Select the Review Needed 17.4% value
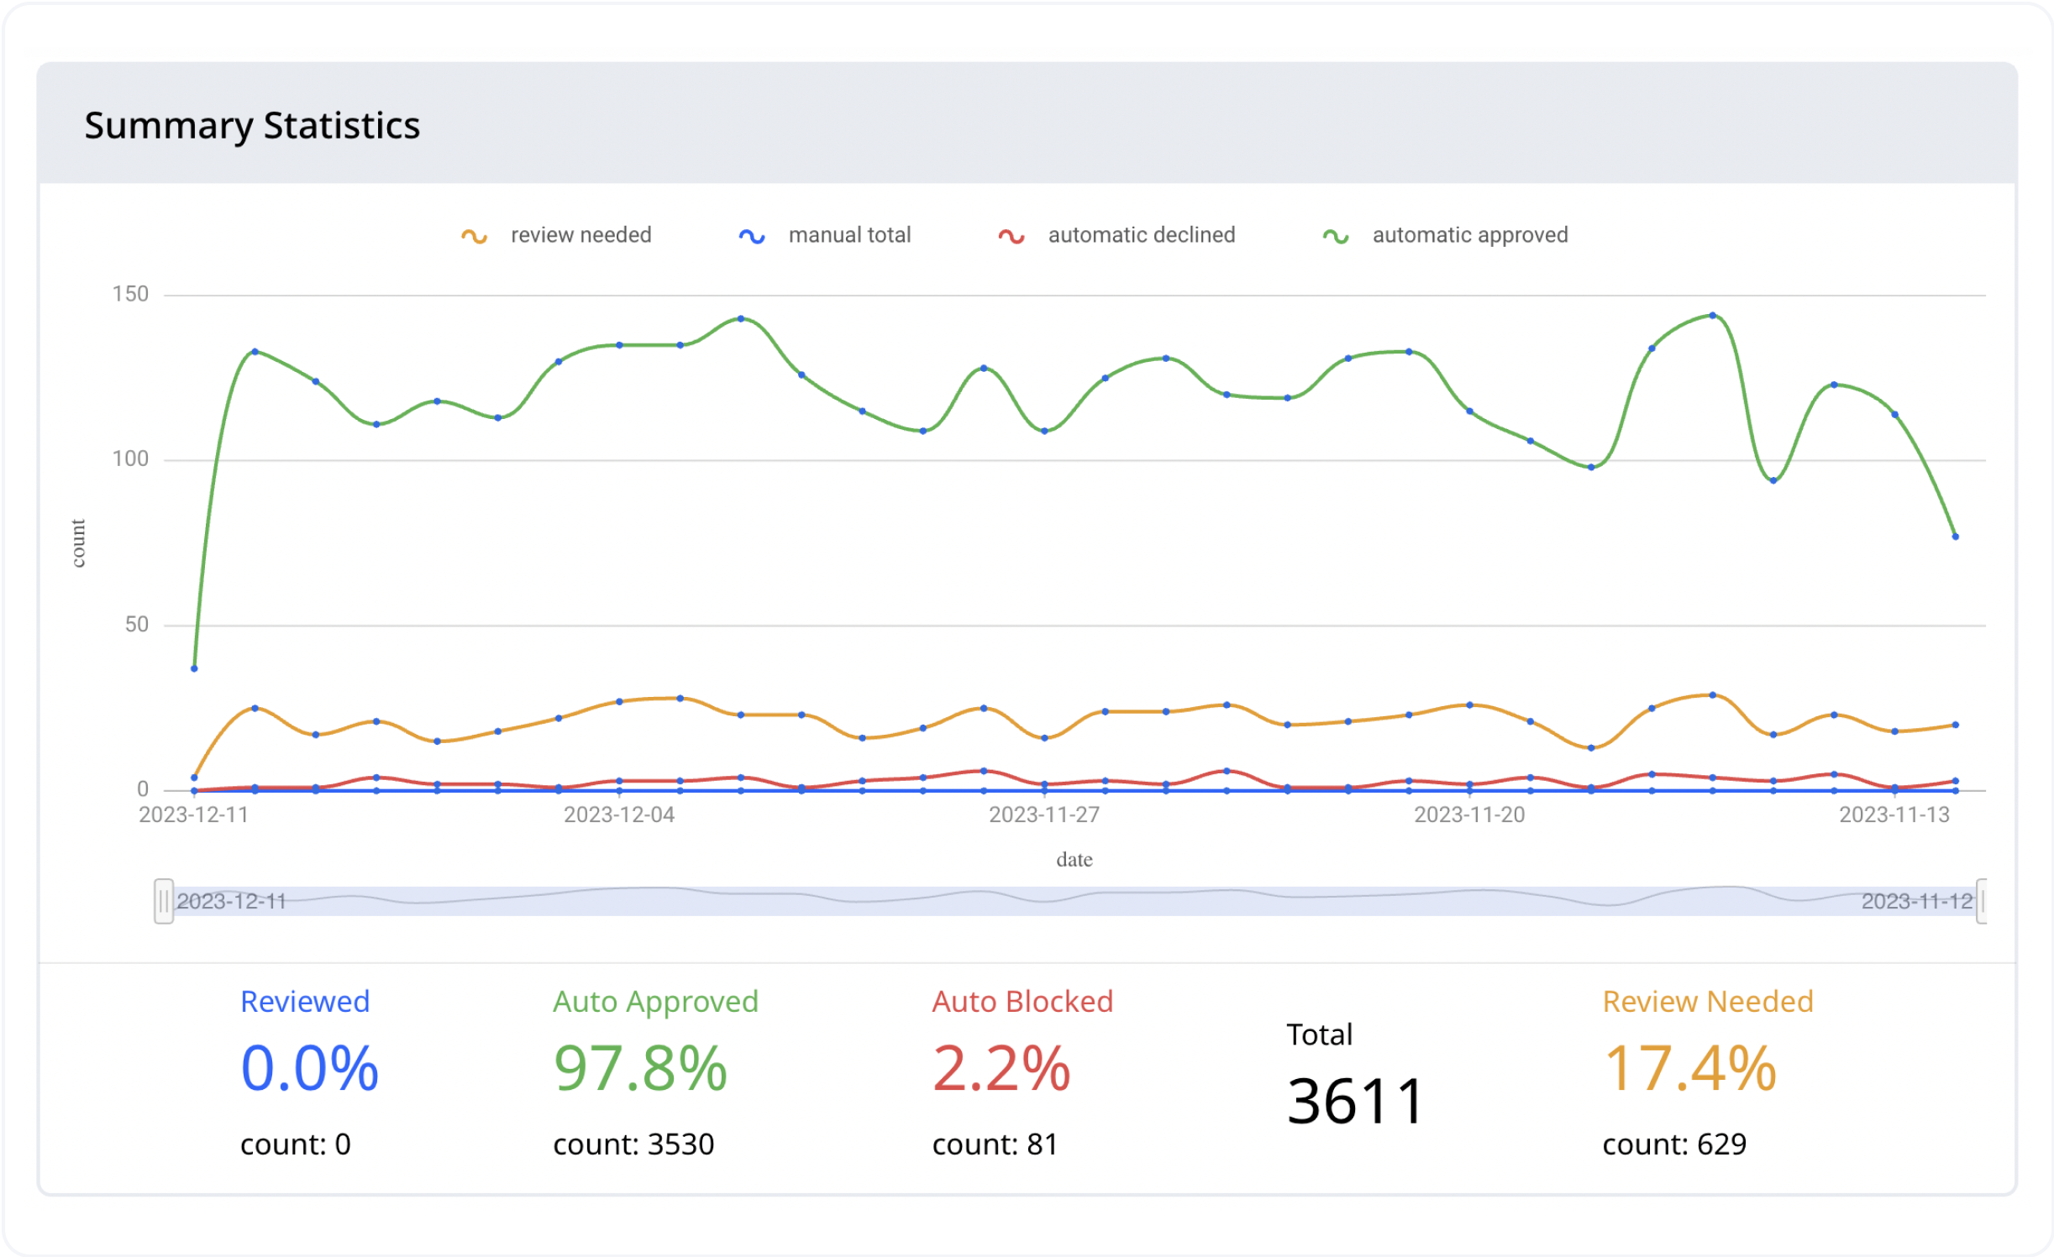 click(x=1689, y=1069)
